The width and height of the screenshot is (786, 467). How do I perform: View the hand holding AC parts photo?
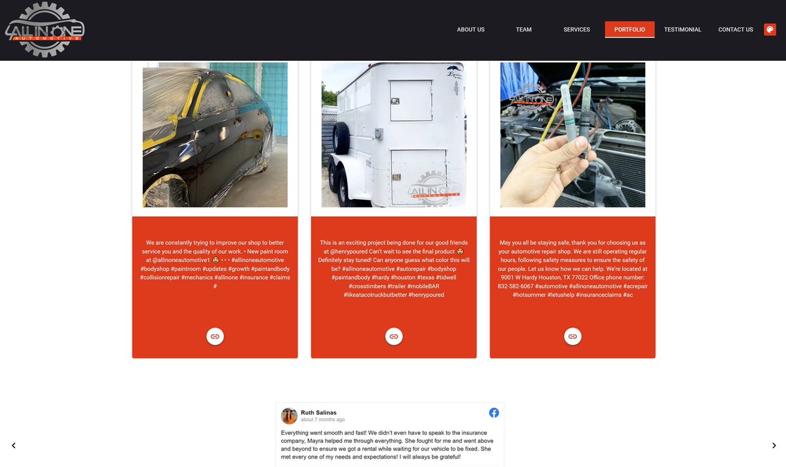[572, 135]
